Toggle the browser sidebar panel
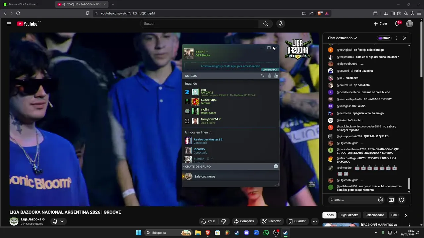The width and height of the screenshot is (424, 238). point(393,13)
